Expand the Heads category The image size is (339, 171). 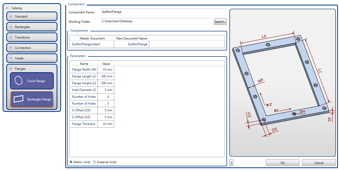[x=10, y=58]
